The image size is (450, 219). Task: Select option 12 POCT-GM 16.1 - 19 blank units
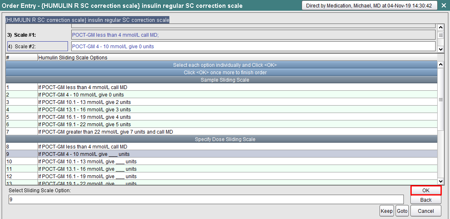click(x=222, y=177)
